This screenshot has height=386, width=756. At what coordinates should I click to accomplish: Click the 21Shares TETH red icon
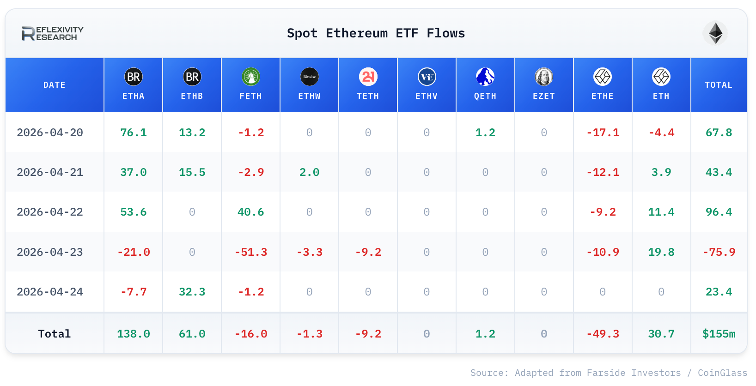click(368, 77)
